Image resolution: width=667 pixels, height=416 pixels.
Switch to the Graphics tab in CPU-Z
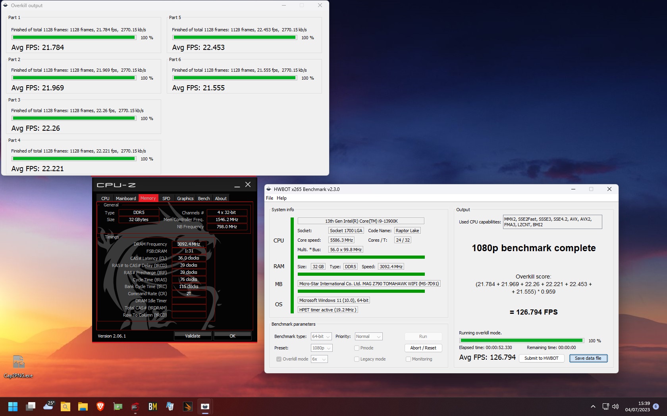[185, 198]
